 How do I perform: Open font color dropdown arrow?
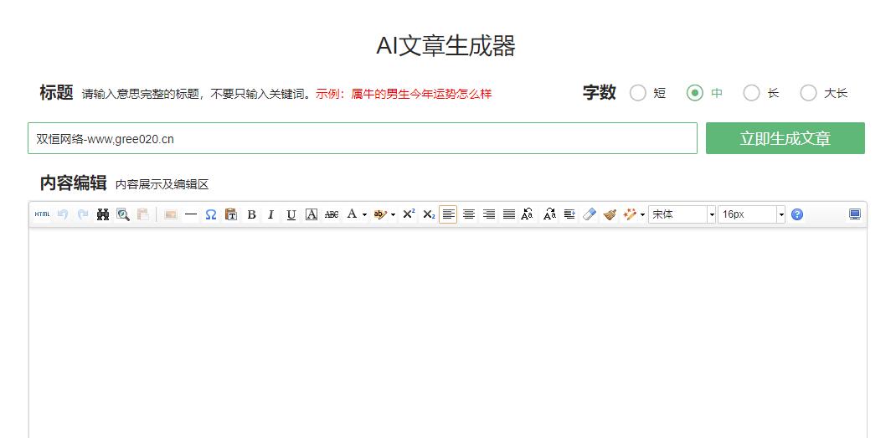pyautogui.click(x=364, y=215)
